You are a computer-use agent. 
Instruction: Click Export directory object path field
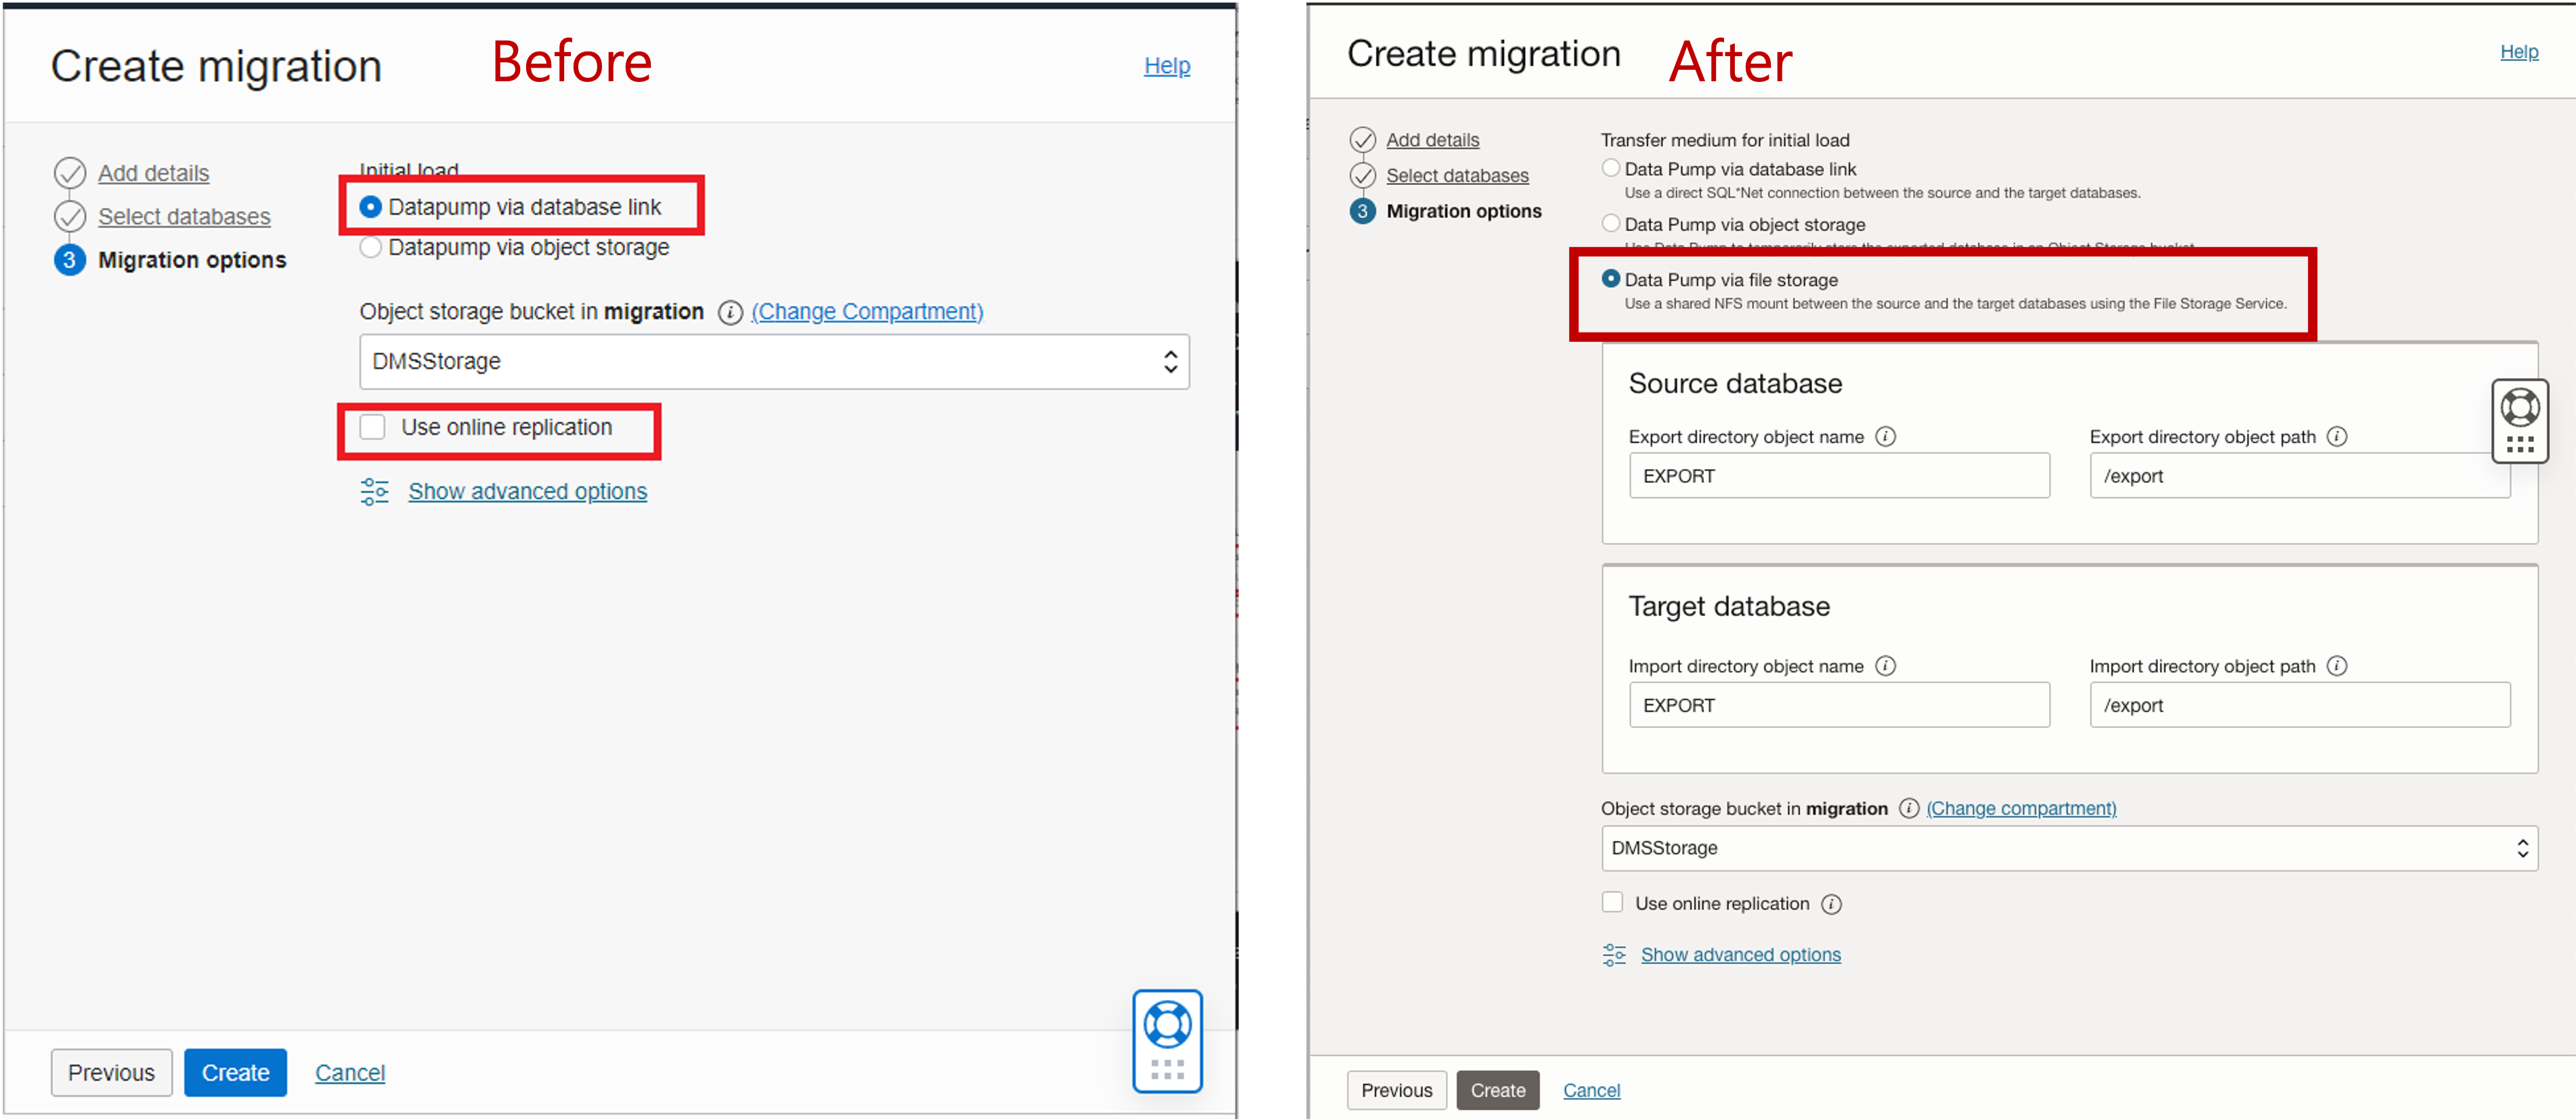point(2299,476)
